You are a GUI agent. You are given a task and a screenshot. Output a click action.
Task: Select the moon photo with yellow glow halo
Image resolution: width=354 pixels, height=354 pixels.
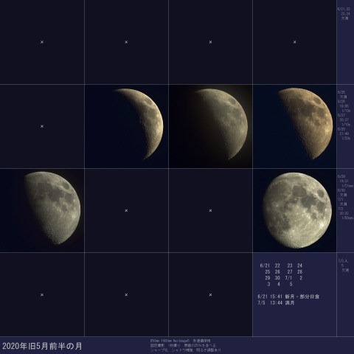[210, 126]
